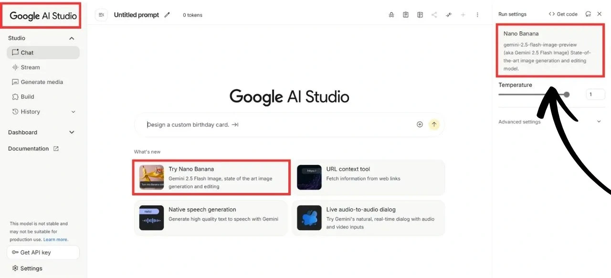Expand the History submenu chevron
Viewport: 611px width, 278px height.
(x=73, y=112)
